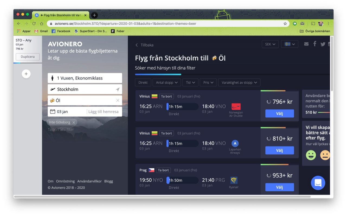Open the SEK currency dropdown
Screen dimensions: 347x216
[x=270, y=44]
